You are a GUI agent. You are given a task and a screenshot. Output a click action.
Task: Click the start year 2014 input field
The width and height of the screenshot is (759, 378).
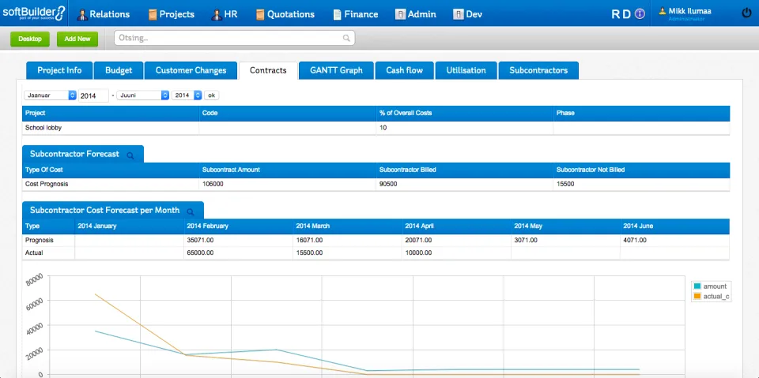[x=93, y=95]
